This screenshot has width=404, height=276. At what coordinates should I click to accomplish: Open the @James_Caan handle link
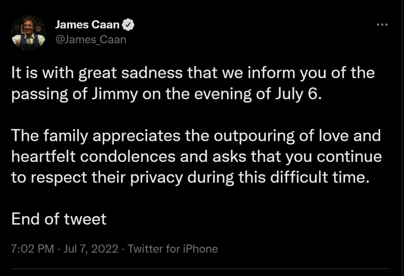click(90, 39)
